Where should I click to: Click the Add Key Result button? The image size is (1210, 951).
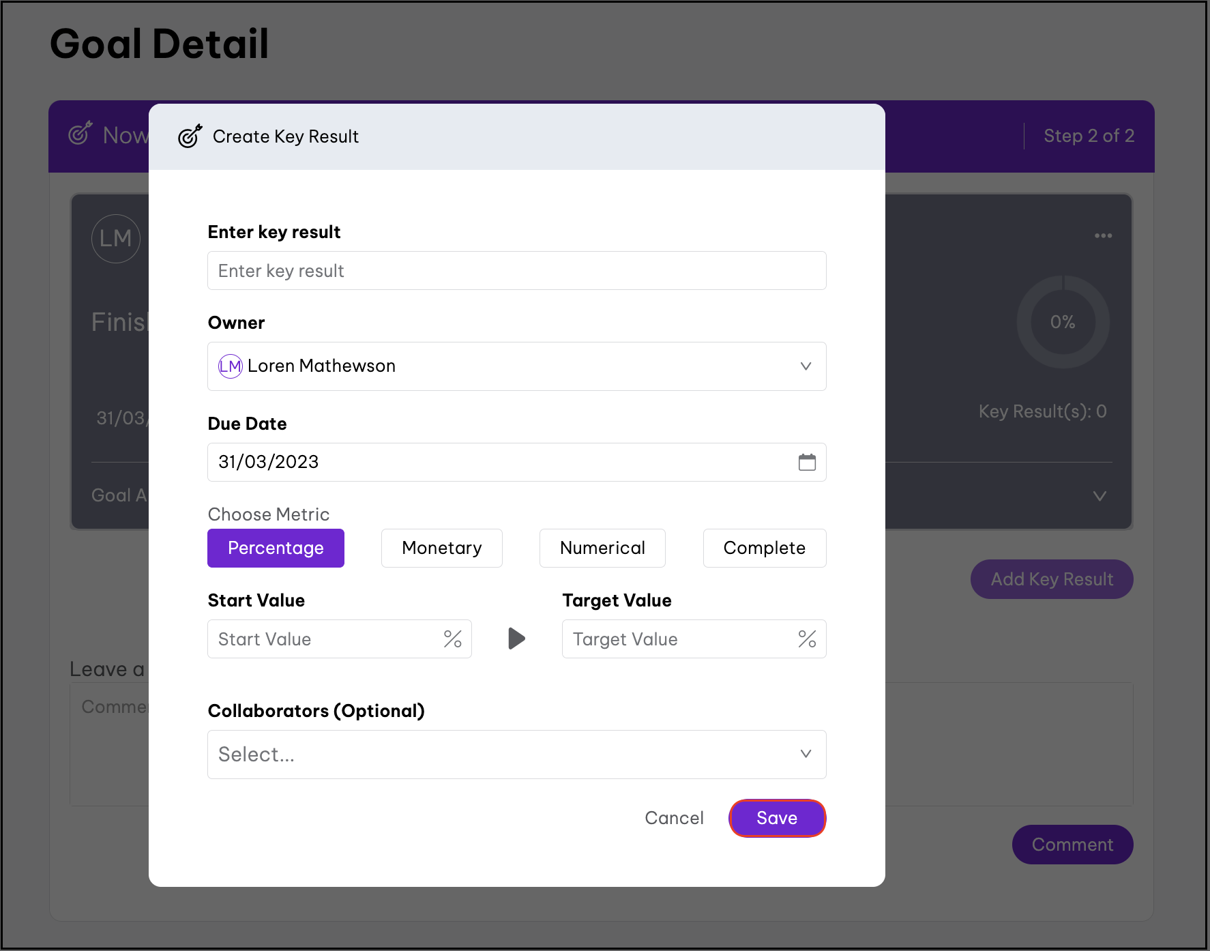click(1051, 579)
